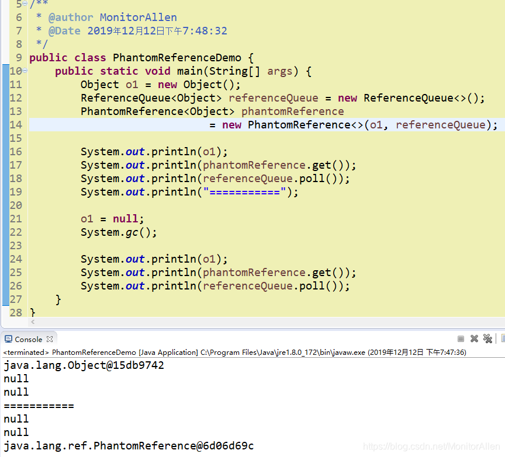Image resolution: width=505 pixels, height=457 pixels.
Task: Click phantomReference.get() print statement on line 17
Action: pos(219,165)
